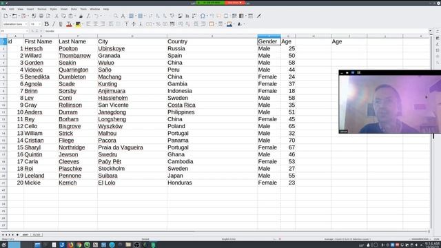This screenshot has height=248, width=441.
Task: Select the cell containing 'Honduras'
Action: pyautogui.click(x=212, y=183)
